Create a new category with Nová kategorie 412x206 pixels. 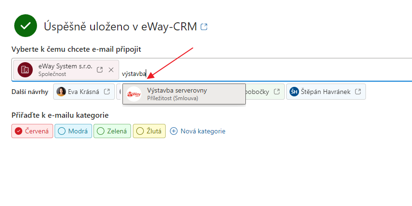[x=197, y=131]
